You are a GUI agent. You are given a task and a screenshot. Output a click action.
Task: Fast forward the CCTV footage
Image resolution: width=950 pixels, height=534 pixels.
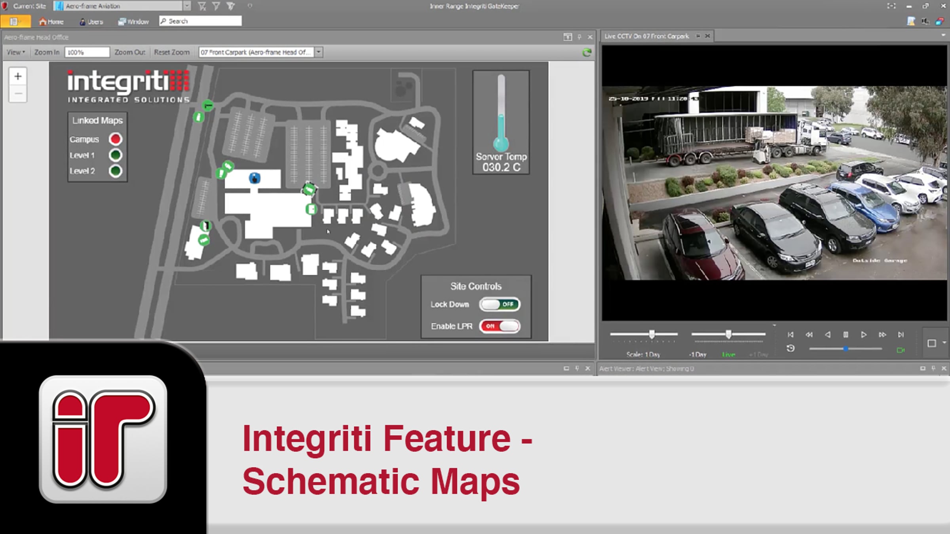[882, 335]
